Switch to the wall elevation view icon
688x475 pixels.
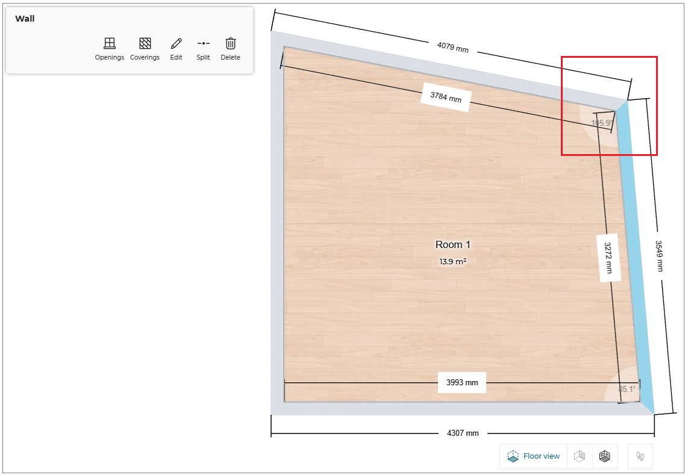click(579, 456)
